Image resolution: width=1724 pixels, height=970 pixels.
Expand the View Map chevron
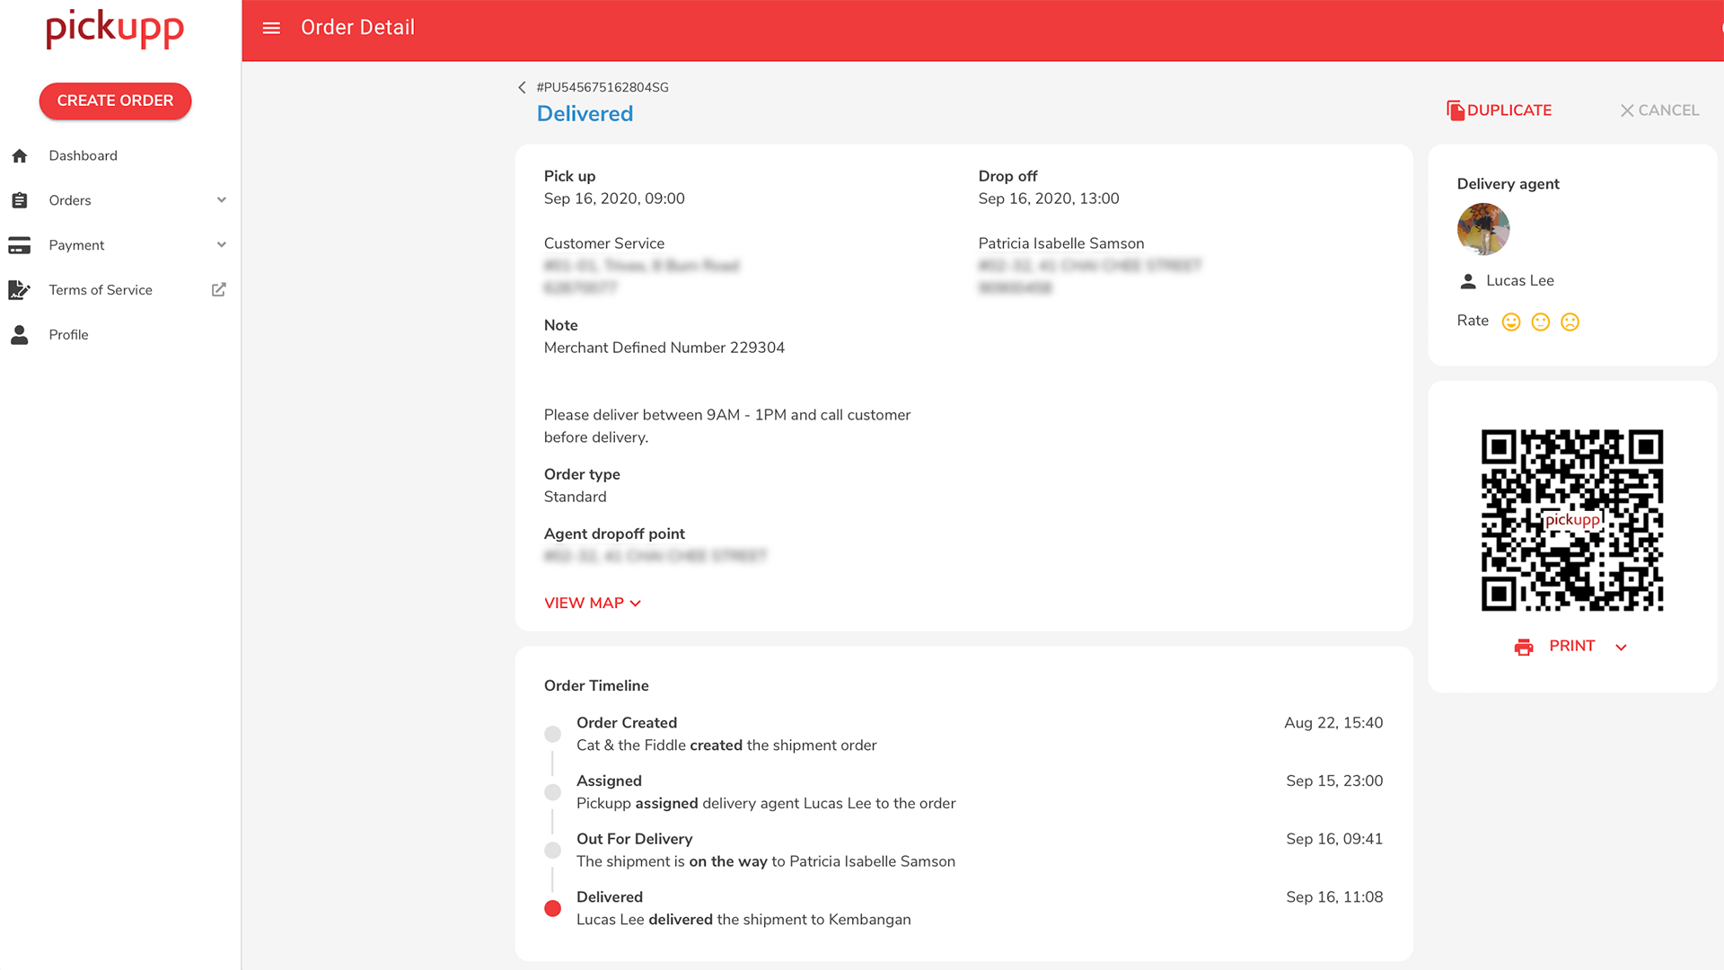click(x=636, y=604)
